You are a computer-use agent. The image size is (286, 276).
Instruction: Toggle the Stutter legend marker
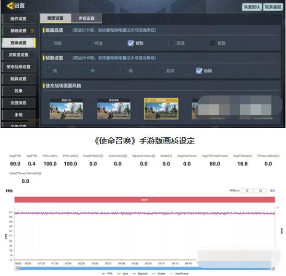154,273
